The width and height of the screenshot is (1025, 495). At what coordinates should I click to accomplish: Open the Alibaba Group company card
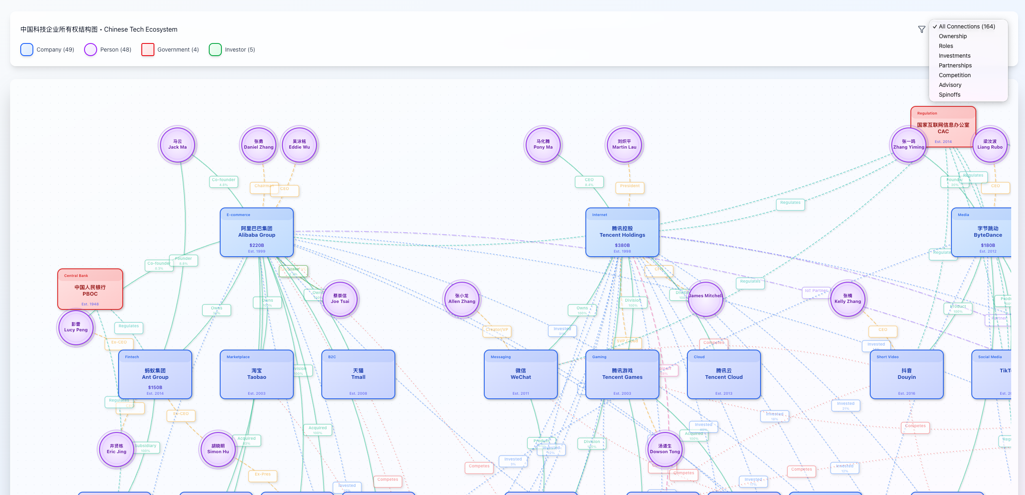pyautogui.click(x=257, y=232)
